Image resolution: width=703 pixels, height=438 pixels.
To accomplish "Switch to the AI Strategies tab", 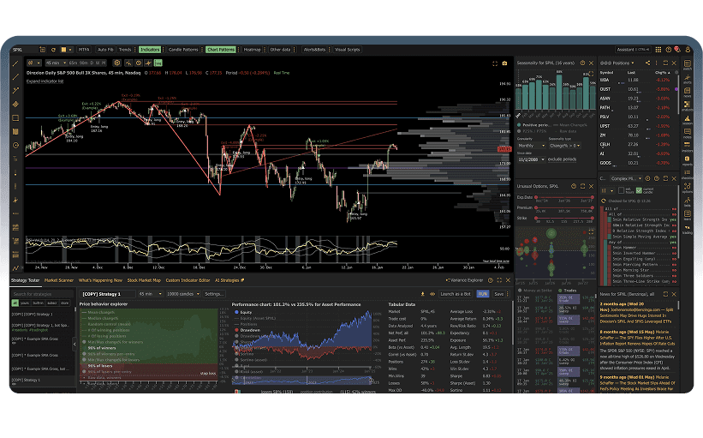I will point(229,280).
